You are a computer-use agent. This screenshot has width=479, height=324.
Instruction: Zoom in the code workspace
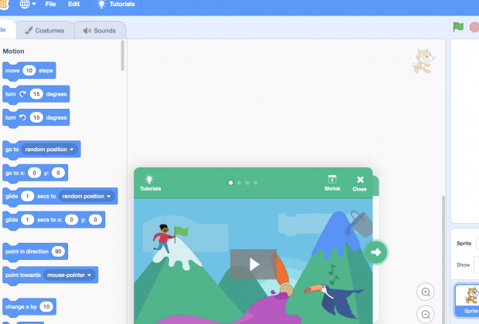pos(426,292)
